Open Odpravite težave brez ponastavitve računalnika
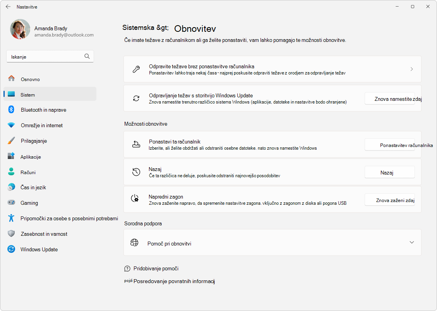 coord(272,69)
